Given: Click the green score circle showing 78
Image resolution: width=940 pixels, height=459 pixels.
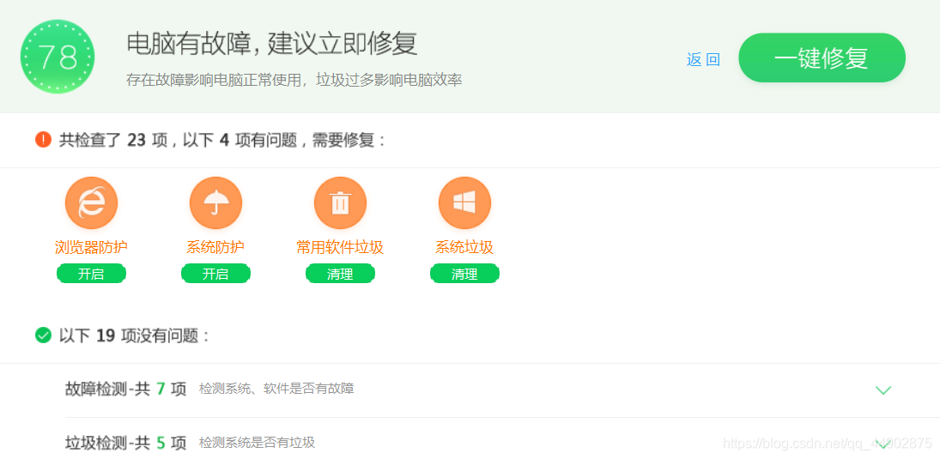Looking at the screenshot, I should [x=58, y=57].
